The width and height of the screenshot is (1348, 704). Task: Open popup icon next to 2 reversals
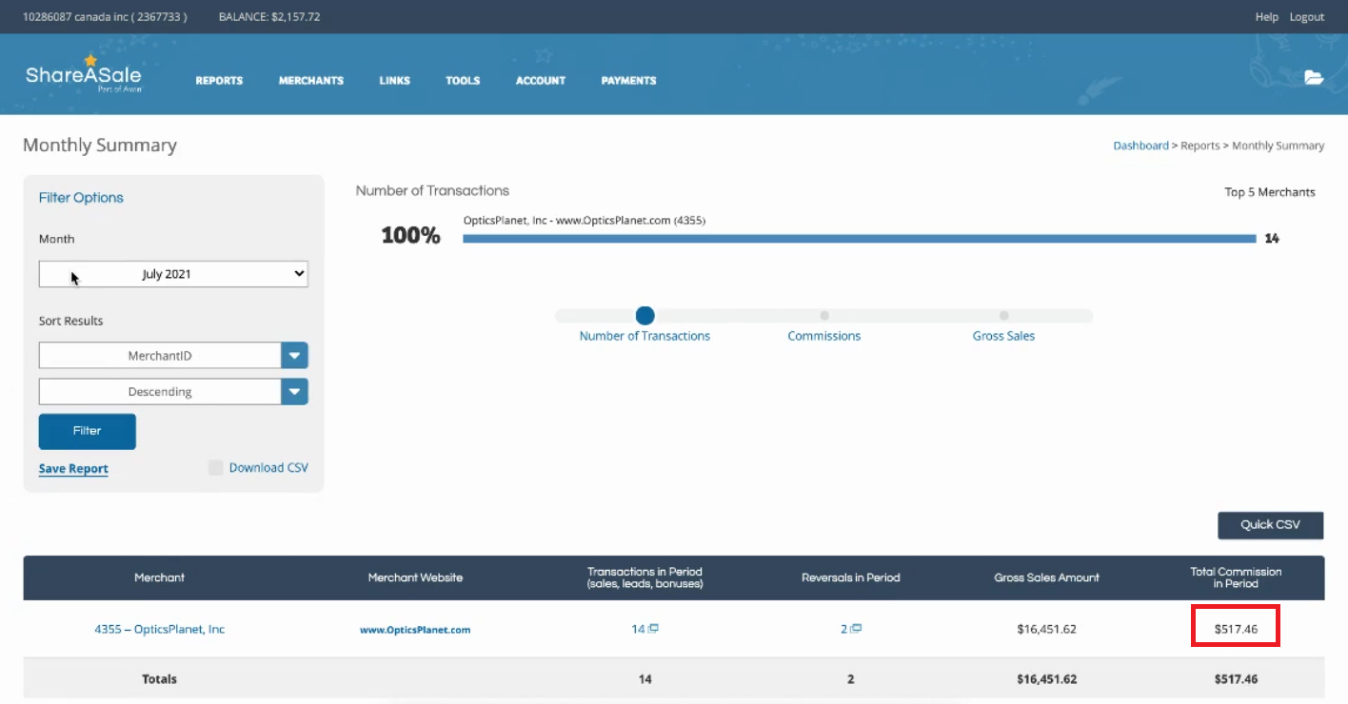tap(857, 629)
